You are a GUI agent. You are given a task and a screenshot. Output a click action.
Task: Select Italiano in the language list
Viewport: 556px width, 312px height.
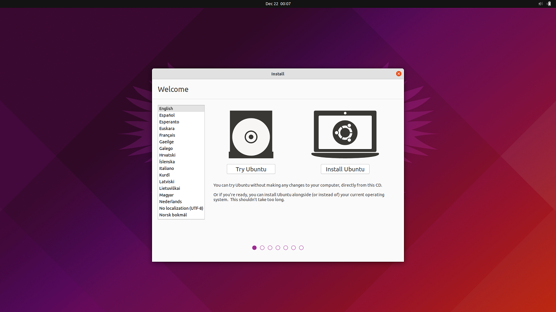click(x=181, y=168)
